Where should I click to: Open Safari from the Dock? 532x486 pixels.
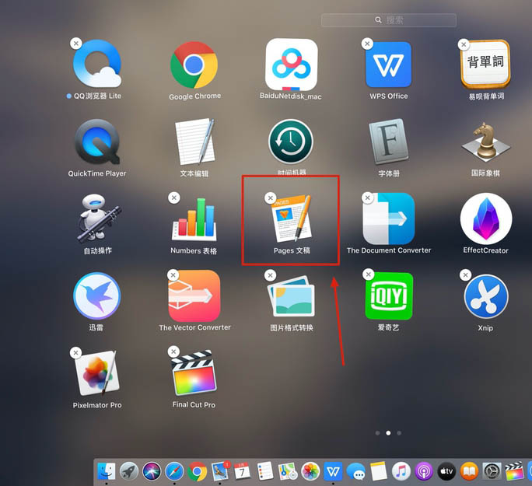click(x=174, y=471)
